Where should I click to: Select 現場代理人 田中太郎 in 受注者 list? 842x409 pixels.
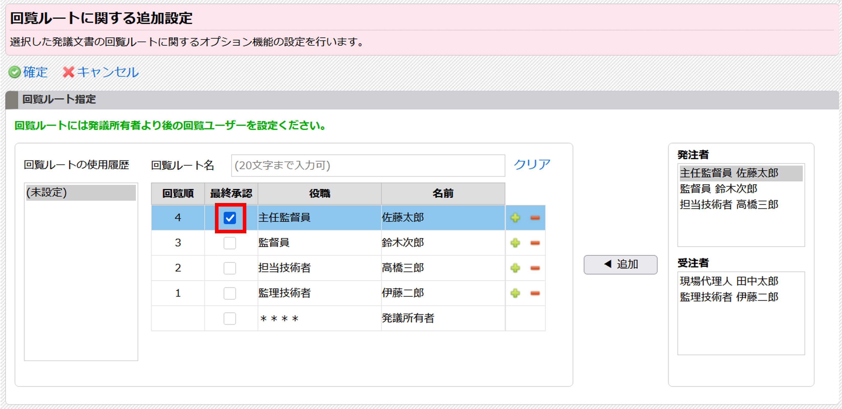pyautogui.click(x=741, y=281)
